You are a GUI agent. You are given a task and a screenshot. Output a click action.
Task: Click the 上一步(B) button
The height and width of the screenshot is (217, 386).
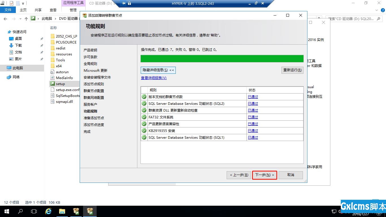click(239, 175)
